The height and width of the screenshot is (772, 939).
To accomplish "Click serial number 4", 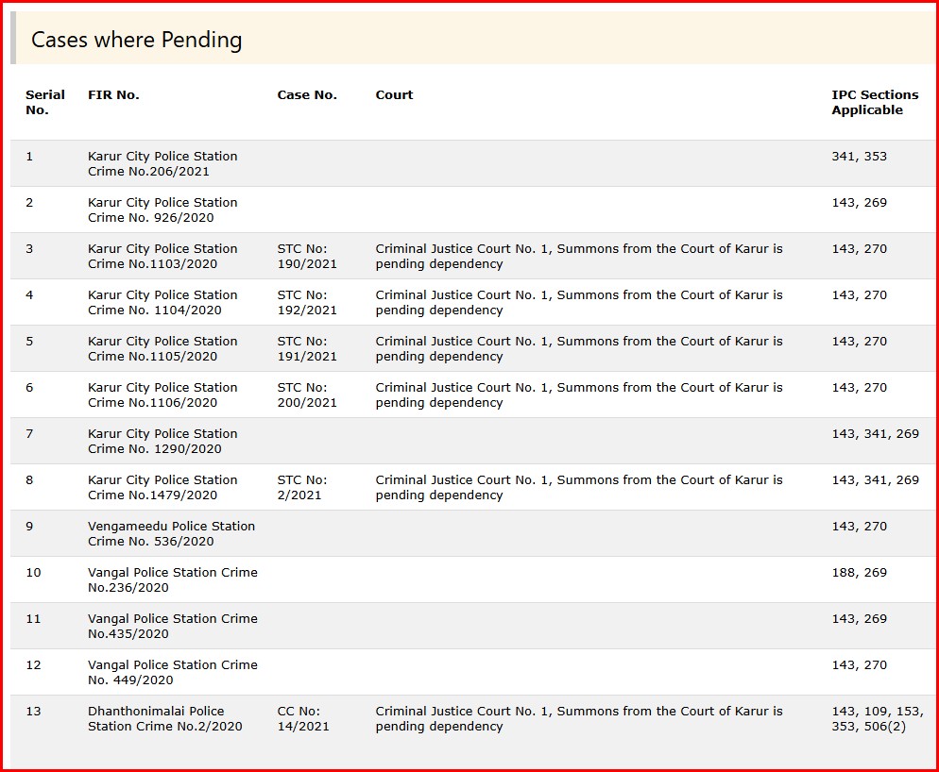I will (29, 295).
